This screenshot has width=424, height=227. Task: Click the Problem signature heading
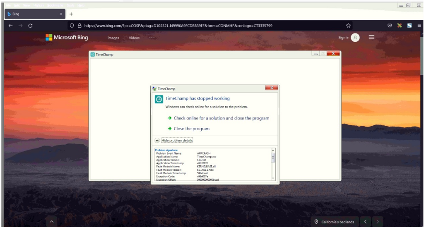pyautogui.click(x=166, y=150)
